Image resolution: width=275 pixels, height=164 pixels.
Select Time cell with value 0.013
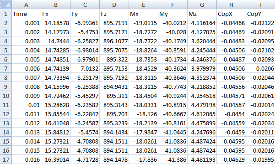pyautogui.click(x=26, y=132)
